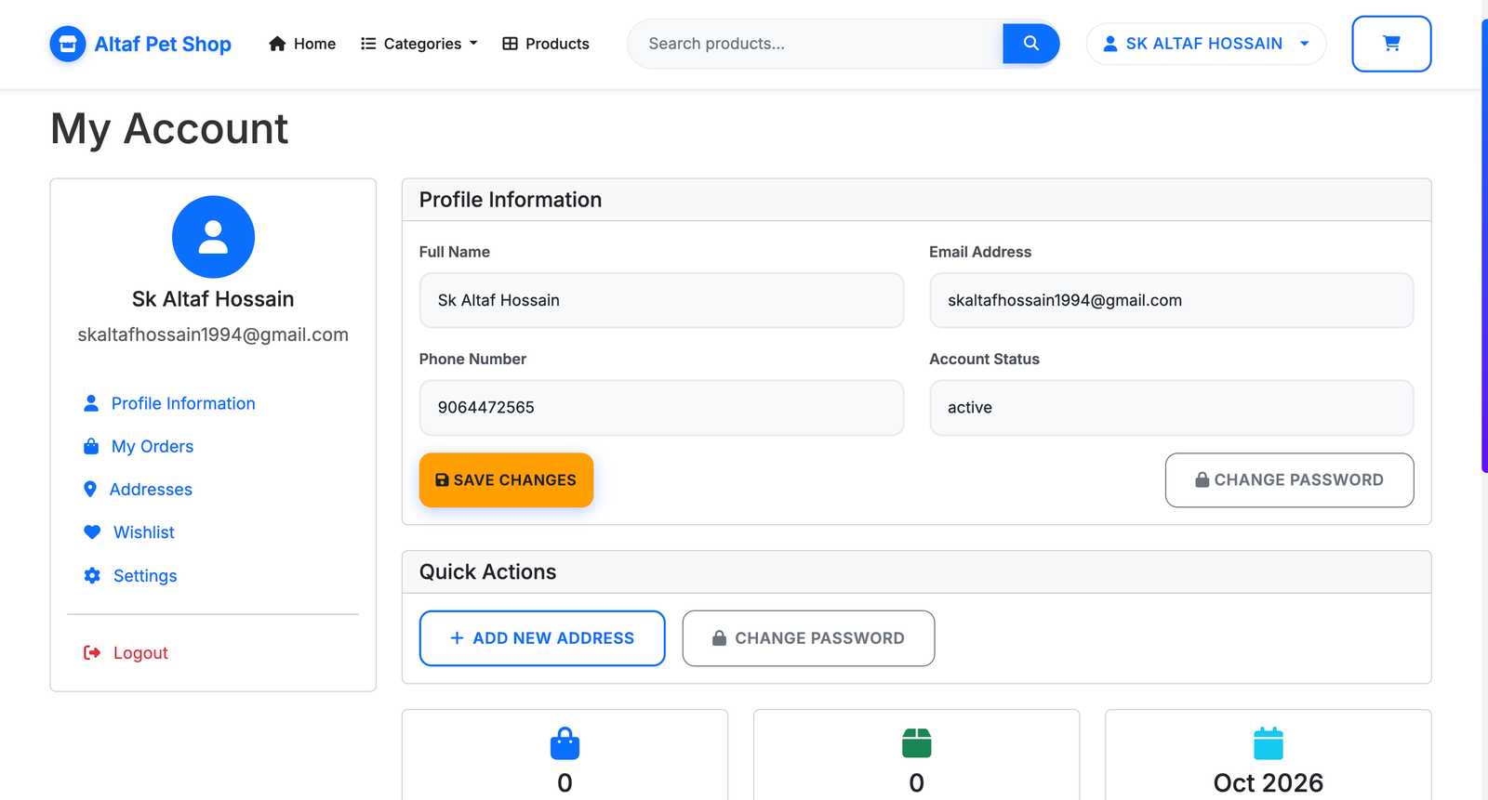Image resolution: width=1488 pixels, height=800 pixels.
Task: Click the green box stat icon
Action: click(917, 743)
